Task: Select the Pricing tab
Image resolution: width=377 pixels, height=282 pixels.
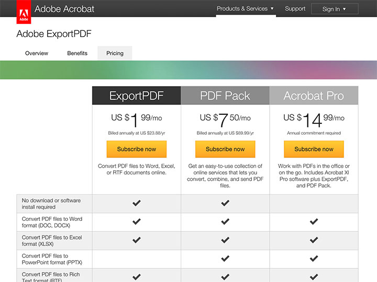Action: point(115,53)
